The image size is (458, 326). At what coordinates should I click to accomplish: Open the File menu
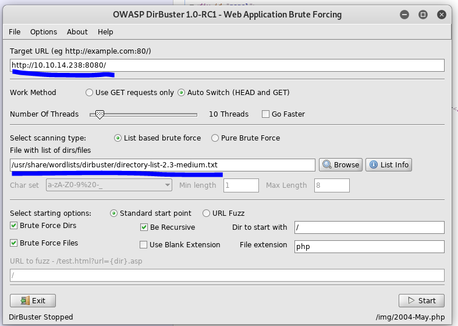(15, 32)
